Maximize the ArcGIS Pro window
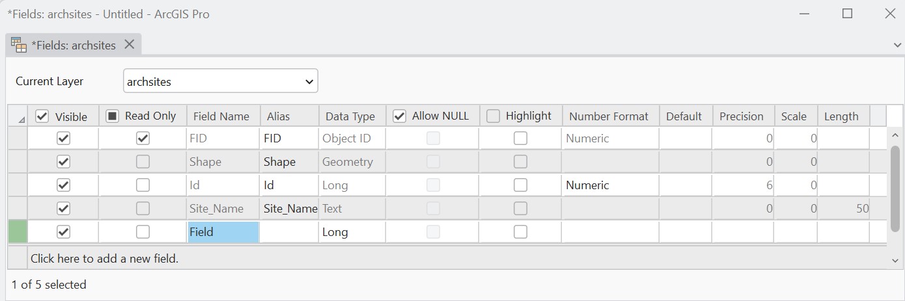Viewport: 905px width, 301px height. coord(847,14)
